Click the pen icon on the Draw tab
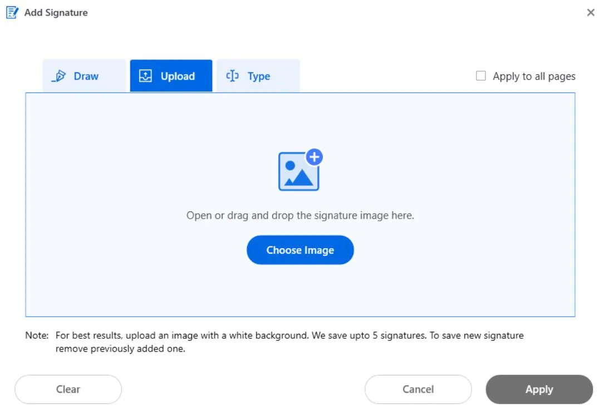Image resolution: width=599 pixels, height=410 pixels. click(58, 76)
